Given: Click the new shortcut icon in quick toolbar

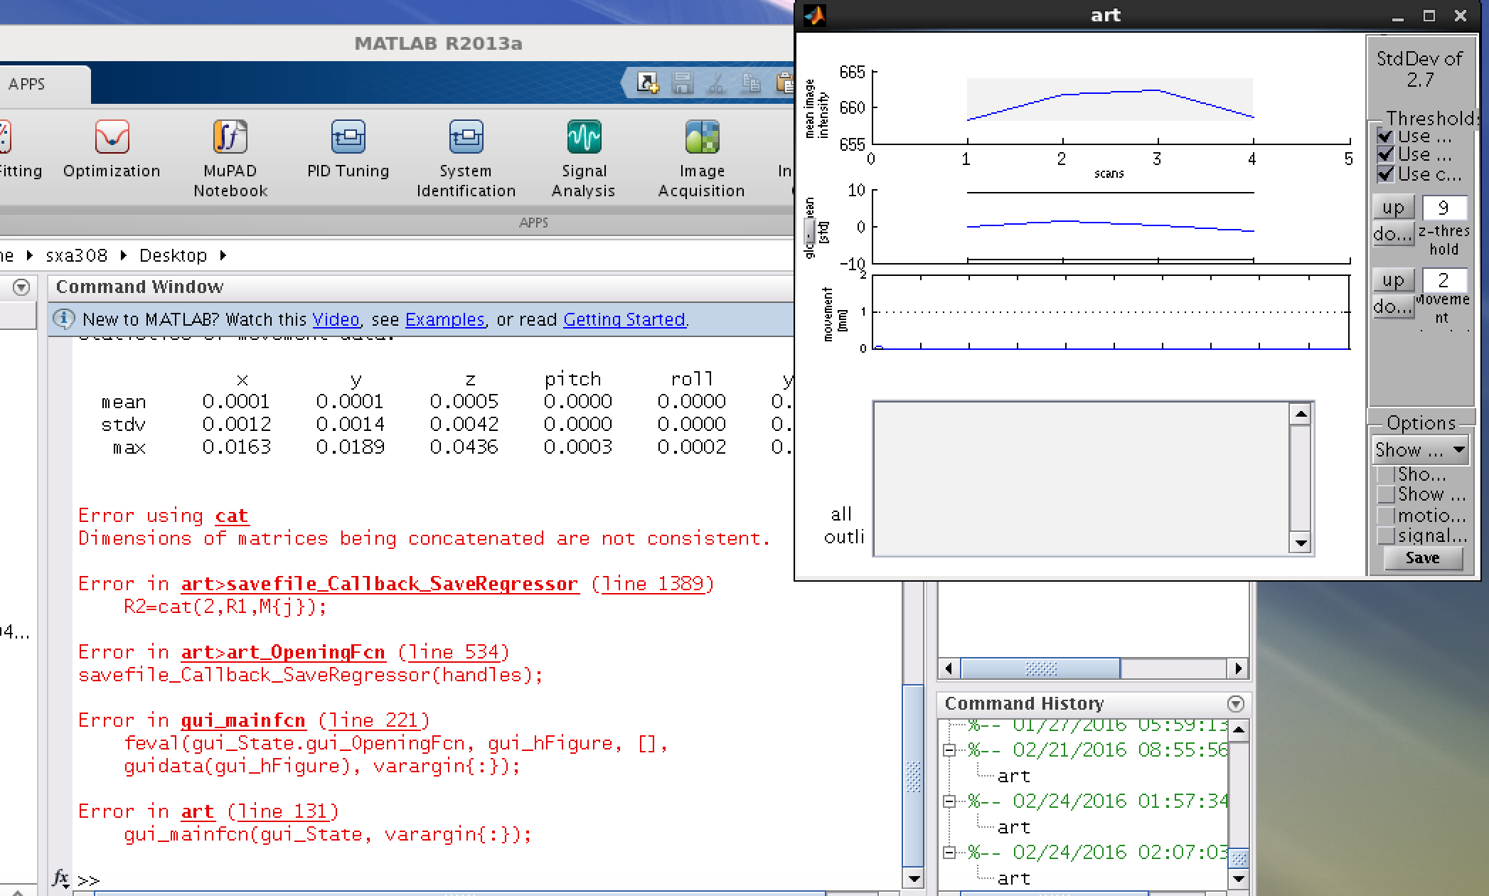Looking at the screenshot, I should 647,83.
